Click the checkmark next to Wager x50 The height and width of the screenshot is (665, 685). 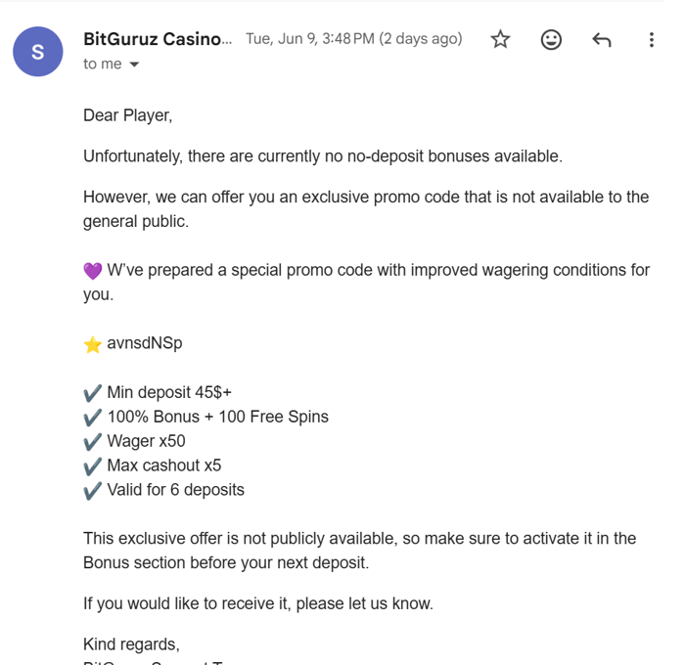pos(93,442)
